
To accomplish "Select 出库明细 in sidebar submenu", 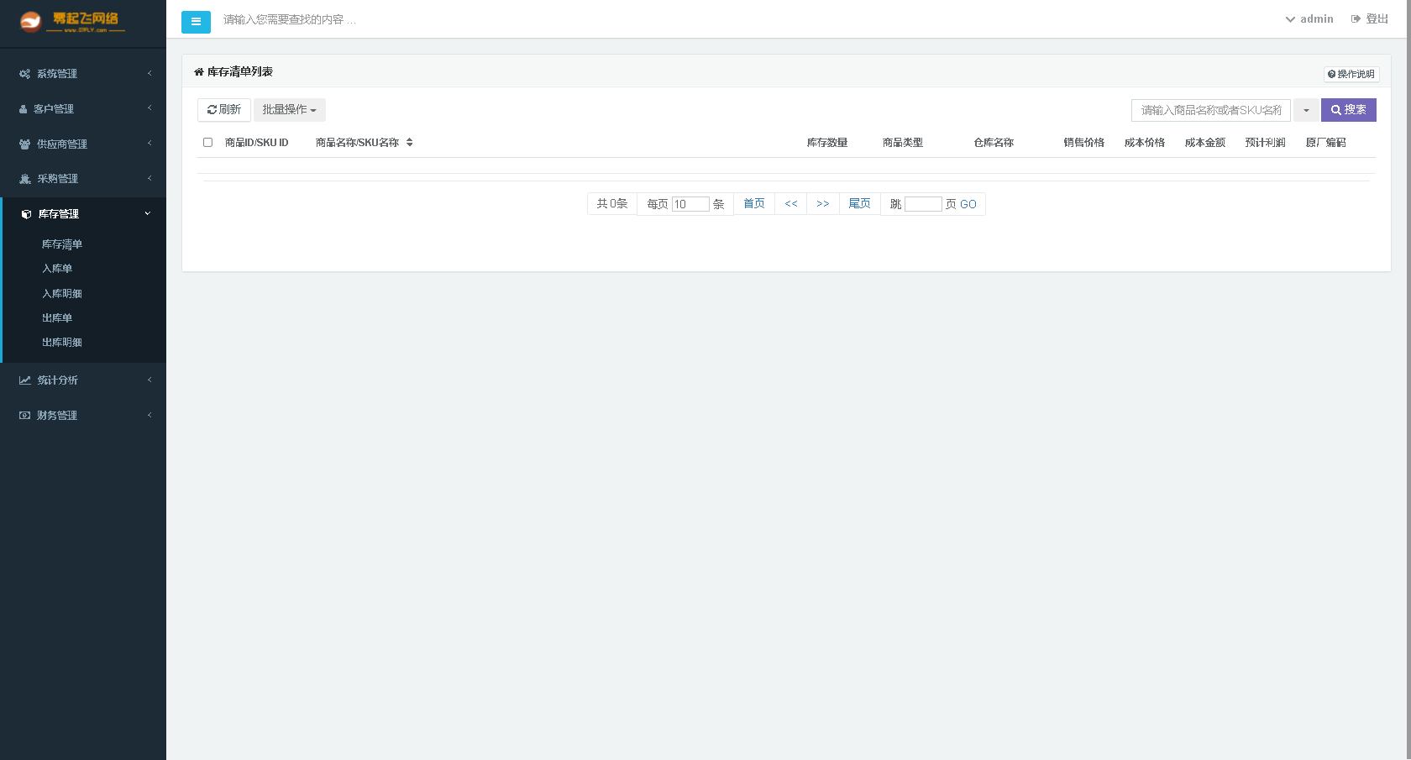I will click(x=62, y=343).
